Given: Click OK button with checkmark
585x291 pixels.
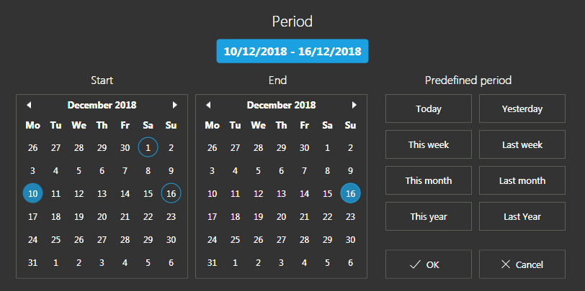Looking at the screenshot, I should 428,264.
